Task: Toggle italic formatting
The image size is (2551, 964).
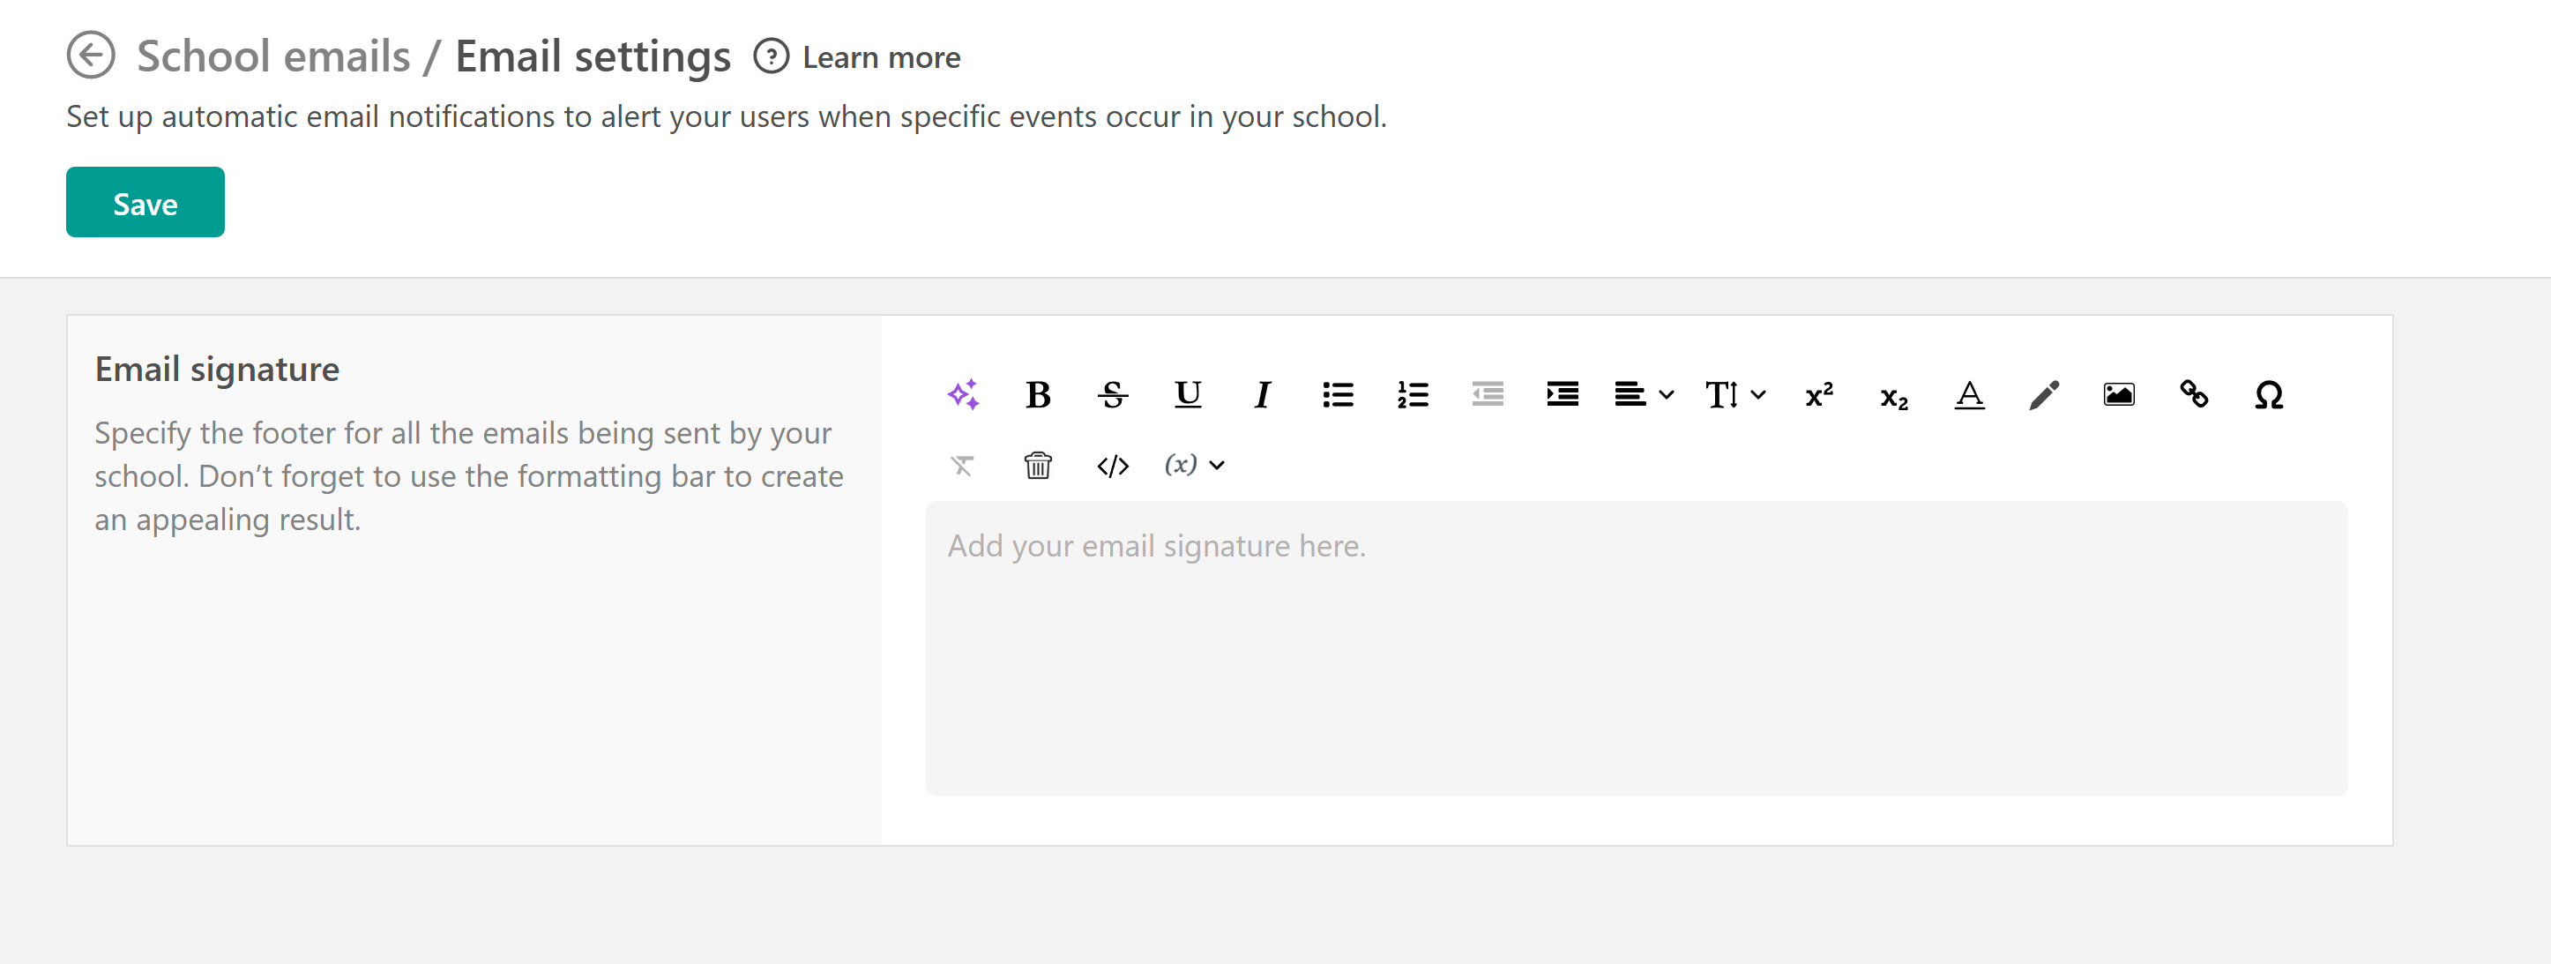Action: (x=1262, y=394)
